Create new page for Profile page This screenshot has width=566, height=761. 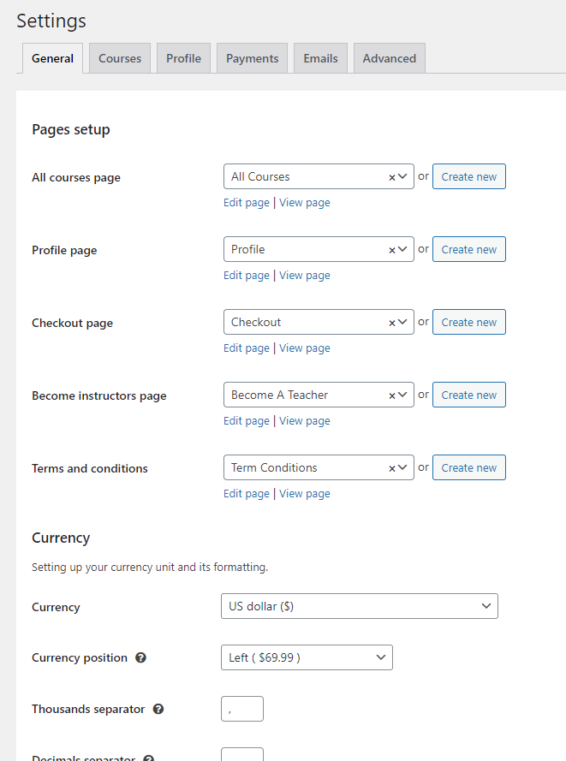click(468, 250)
